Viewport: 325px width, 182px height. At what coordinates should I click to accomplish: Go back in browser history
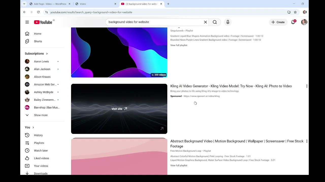[24, 12]
